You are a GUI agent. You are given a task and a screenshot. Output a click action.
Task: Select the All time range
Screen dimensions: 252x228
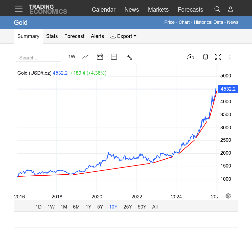pyautogui.click(x=155, y=207)
